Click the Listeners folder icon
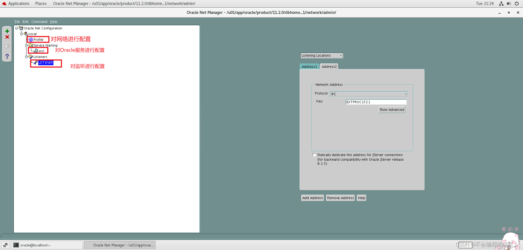Screen dimensions: 523x250 (x=31, y=57)
